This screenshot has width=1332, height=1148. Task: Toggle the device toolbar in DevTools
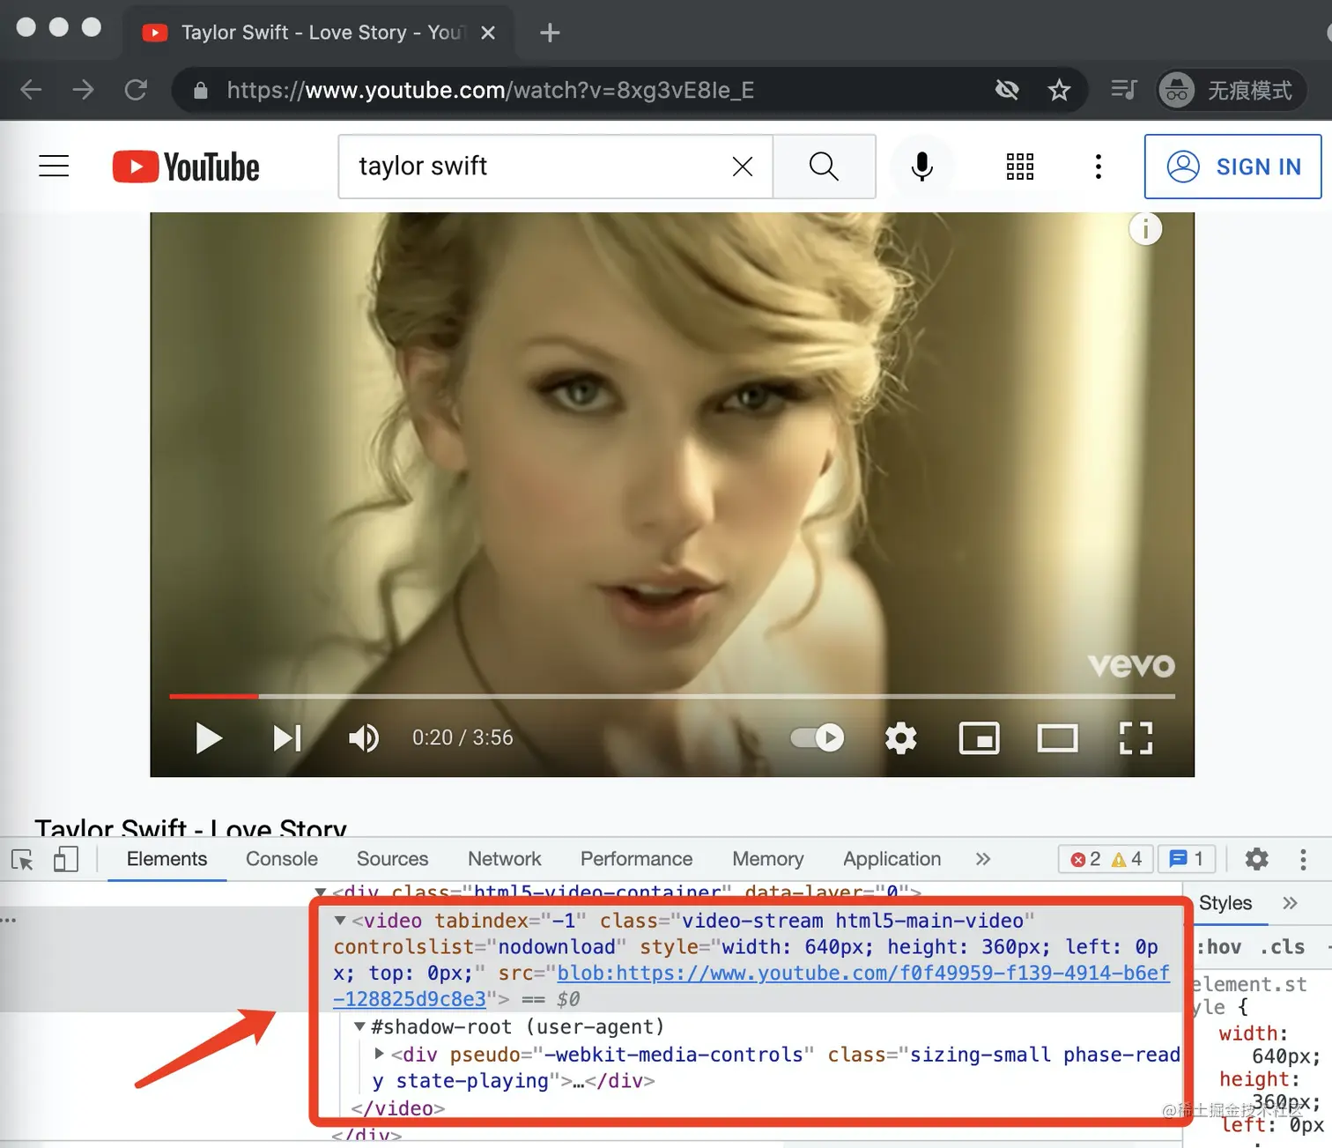point(66,859)
